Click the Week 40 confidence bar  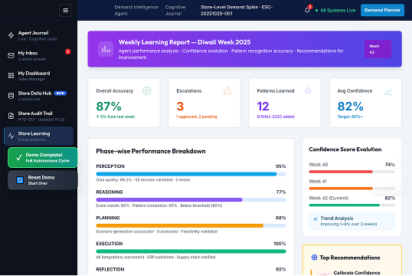tap(352, 172)
